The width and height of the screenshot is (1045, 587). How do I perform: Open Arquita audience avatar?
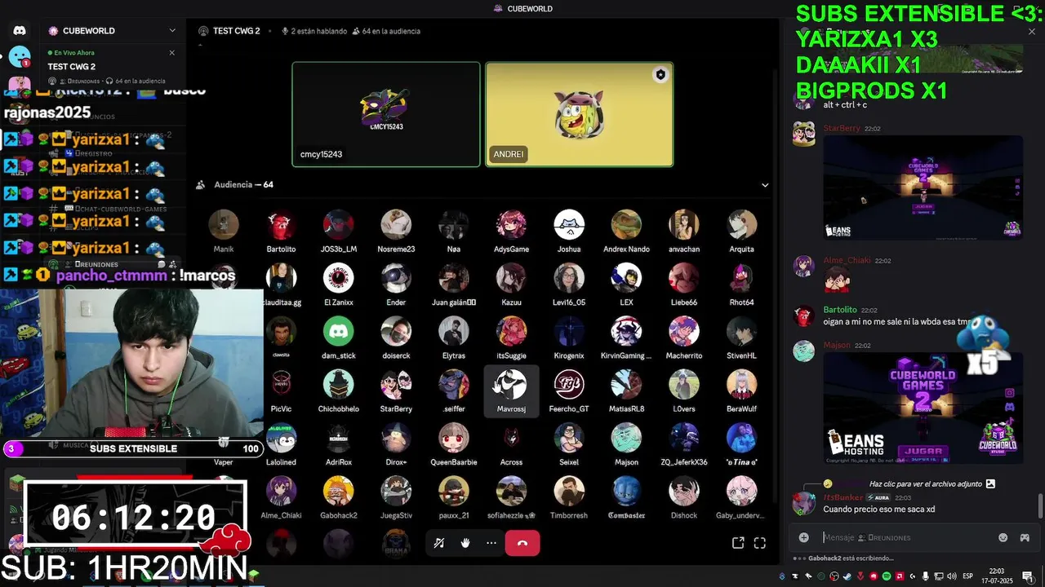741,225
